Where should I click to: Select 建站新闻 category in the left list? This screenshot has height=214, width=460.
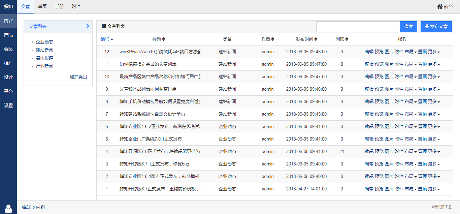[44, 50]
